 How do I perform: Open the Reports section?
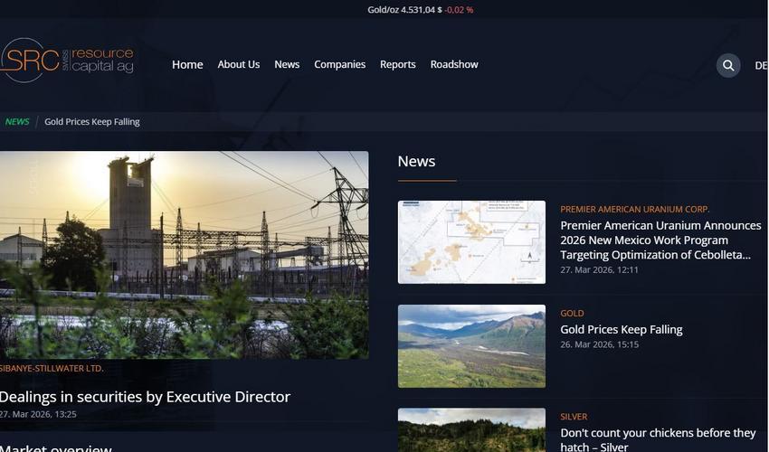[397, 64]
